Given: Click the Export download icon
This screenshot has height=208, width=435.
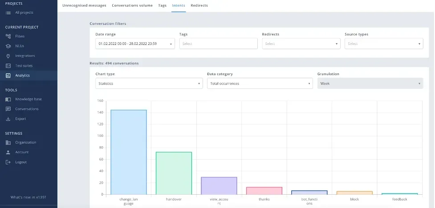Looking at the screenshot, I should click(8, 119).
